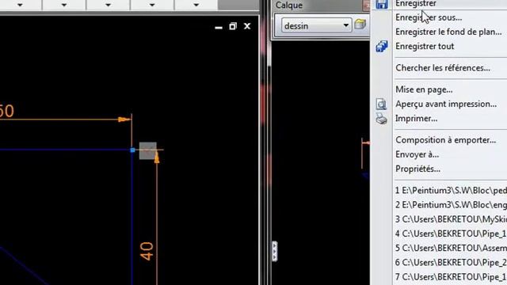Open Mise en page... dialog
This screenshot has width=507, height=285.
tap(424, 89)
